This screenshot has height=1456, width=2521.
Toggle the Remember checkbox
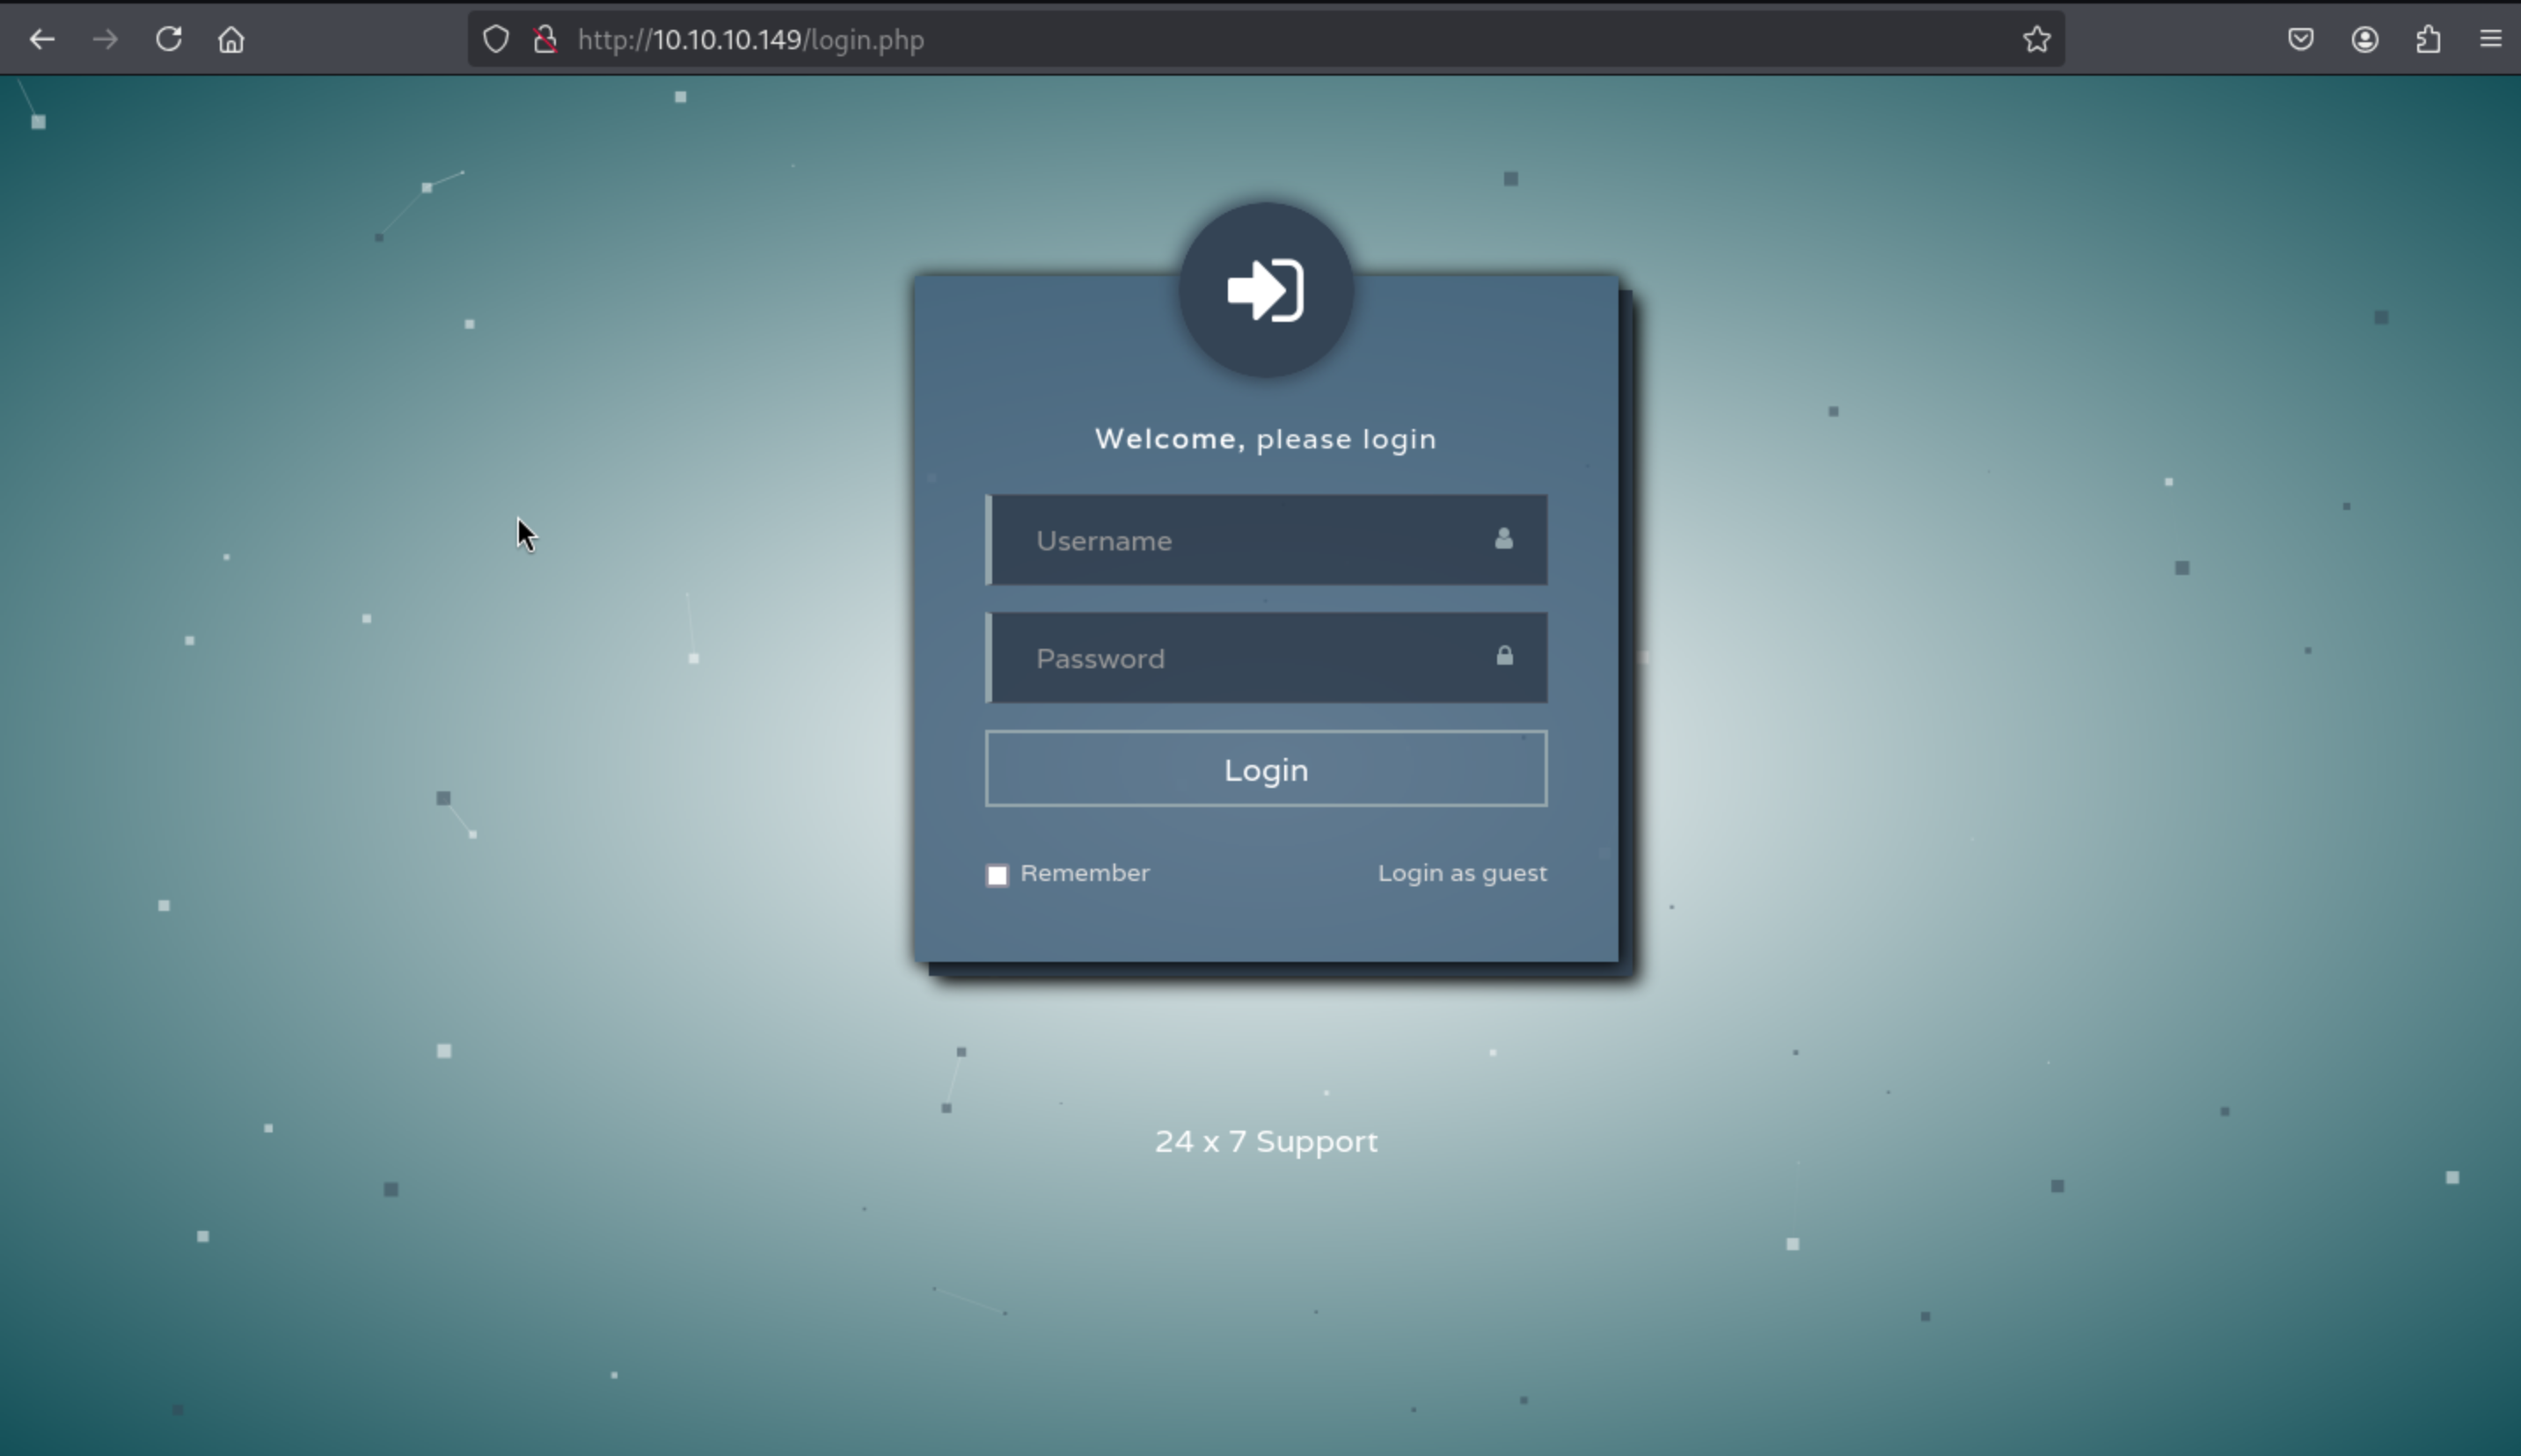tap(997, 875)
